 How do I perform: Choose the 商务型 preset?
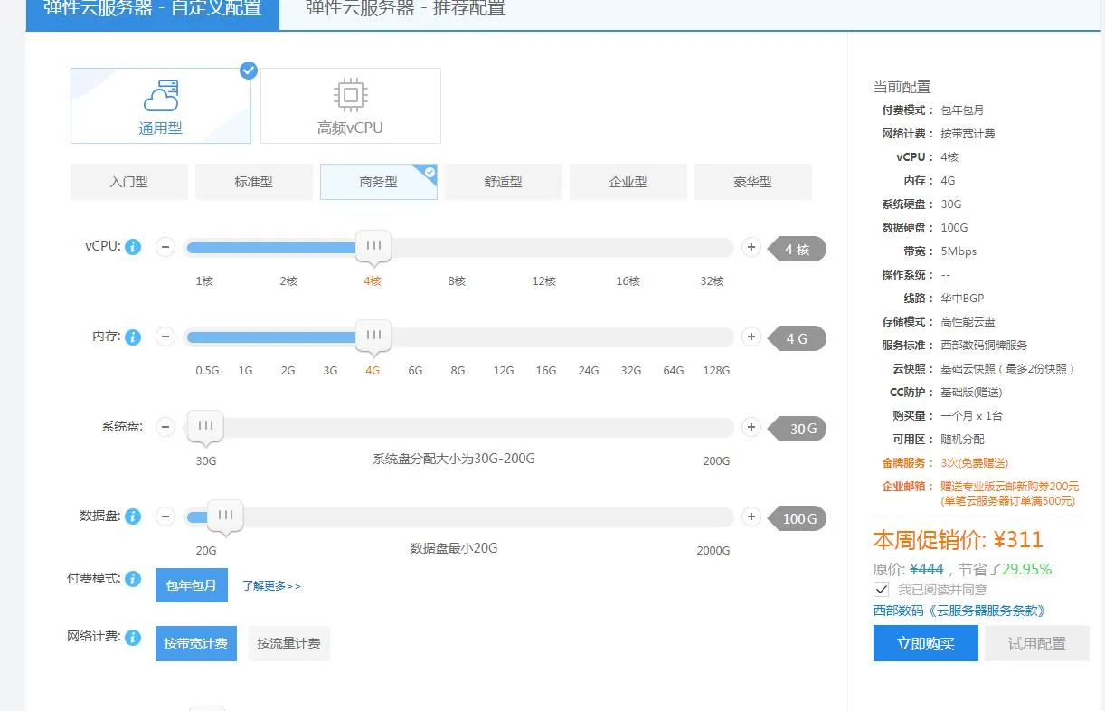pyautogui.click(x=379, y=182)
